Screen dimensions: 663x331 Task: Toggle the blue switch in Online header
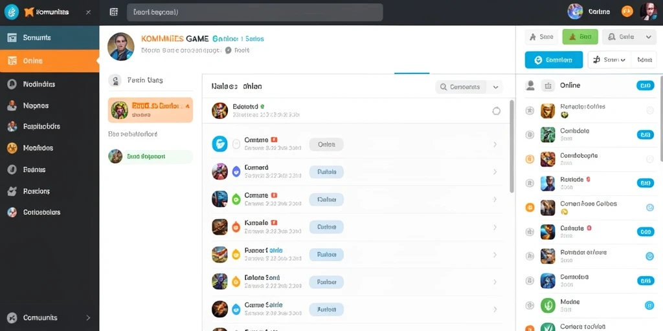[646, 86]
